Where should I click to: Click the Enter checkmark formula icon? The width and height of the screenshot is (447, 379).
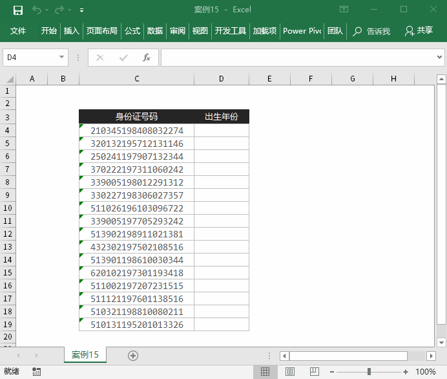point(123,58)
